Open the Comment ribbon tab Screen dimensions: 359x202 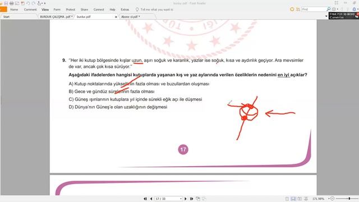(x=30, y=10)
